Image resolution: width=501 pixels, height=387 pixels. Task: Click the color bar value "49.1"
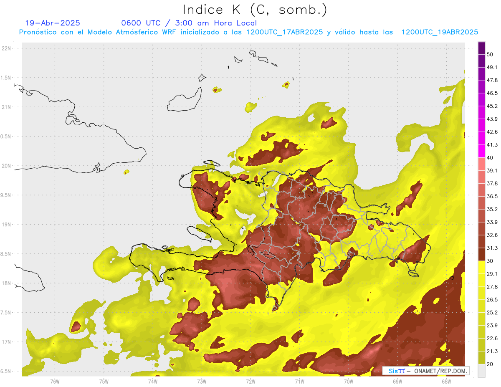click(x=492, y=67)
